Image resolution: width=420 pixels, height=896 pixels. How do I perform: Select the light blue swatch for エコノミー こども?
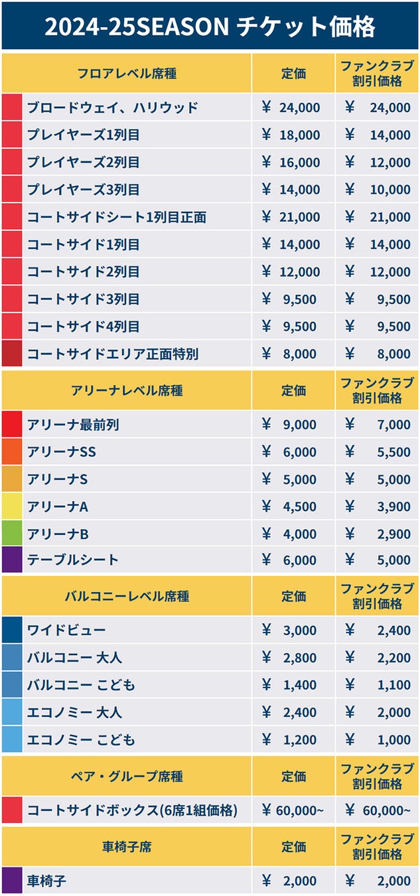click(12, 739)
